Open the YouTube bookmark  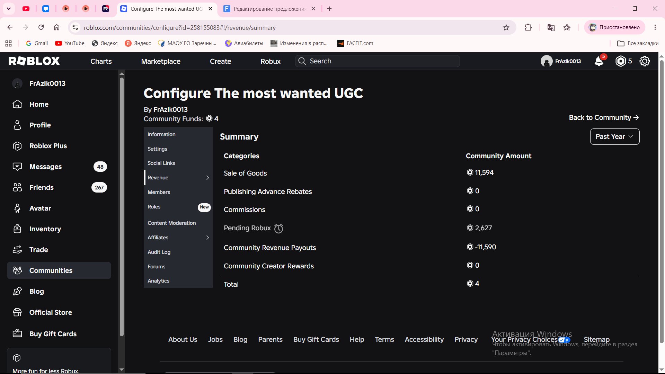[70, 43]
